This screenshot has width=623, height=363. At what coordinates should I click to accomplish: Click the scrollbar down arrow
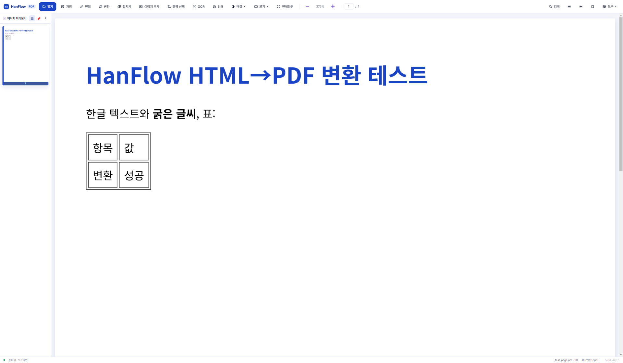(621, 355)
